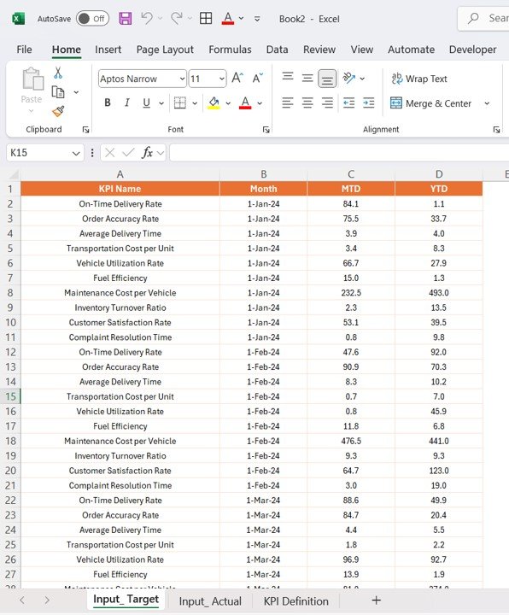
Task: Select the Format Painter brush icon
Action: (x=58, y=112)
